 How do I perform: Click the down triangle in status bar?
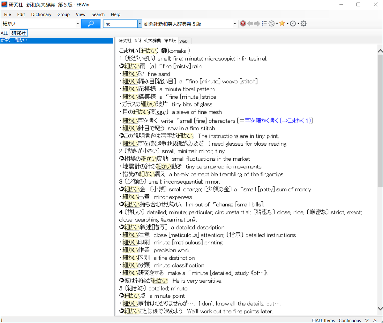[367, 320]
